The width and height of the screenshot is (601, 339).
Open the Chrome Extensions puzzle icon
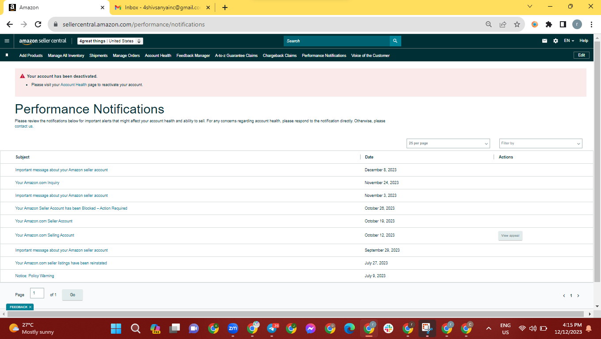[549, 25]
